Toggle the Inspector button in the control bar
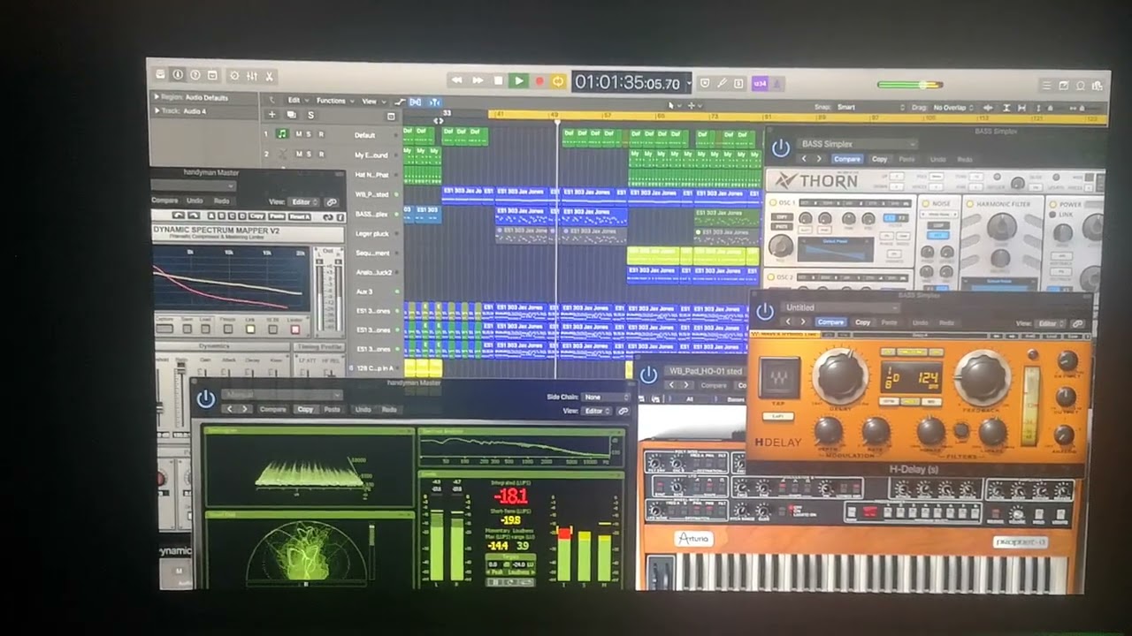Screen dimensions: 1132x636 coord(178,75)
